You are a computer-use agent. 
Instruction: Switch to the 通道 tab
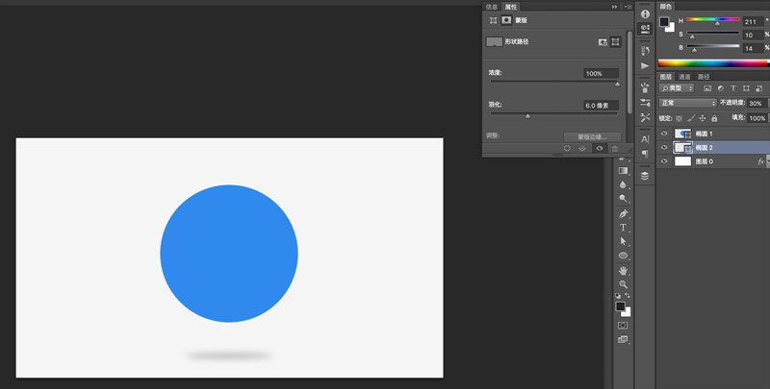tap(684, 77)
